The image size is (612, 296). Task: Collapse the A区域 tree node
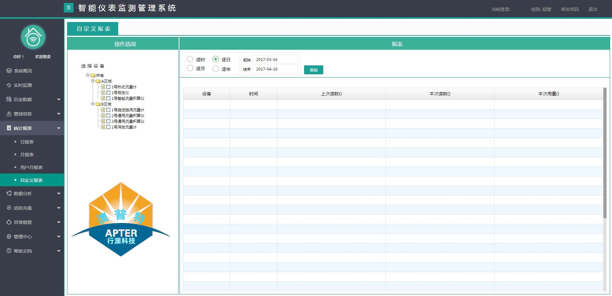click(x=93, y=81)
